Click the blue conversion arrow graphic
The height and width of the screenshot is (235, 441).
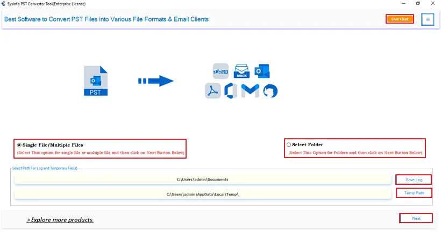pyautogui.click(x=156, y=81)
